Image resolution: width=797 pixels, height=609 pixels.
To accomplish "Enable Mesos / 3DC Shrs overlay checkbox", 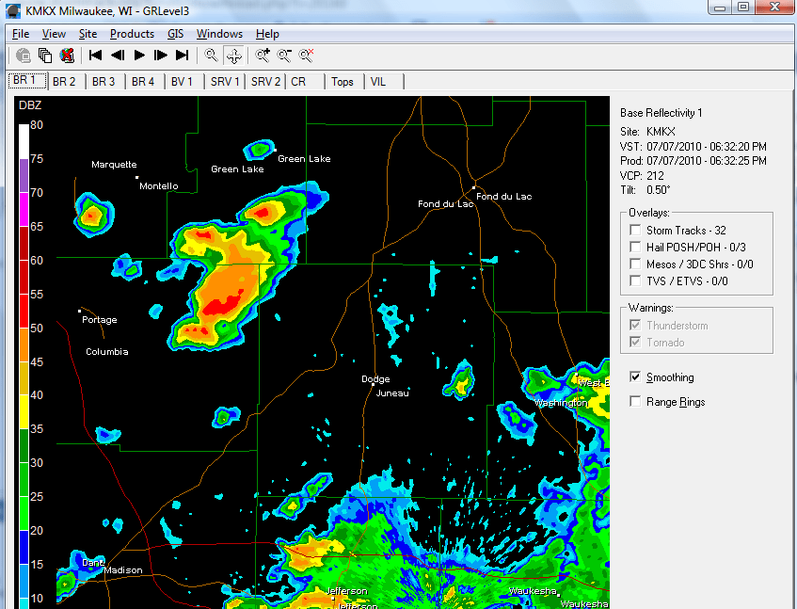I will pyautogui.click(x=635, y=264).
